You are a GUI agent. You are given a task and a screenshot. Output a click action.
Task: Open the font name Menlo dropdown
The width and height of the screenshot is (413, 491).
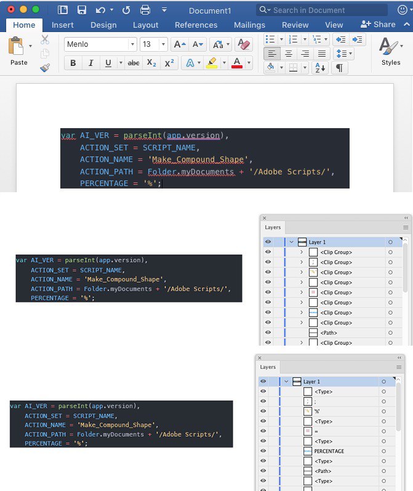[x=132, y=44]
